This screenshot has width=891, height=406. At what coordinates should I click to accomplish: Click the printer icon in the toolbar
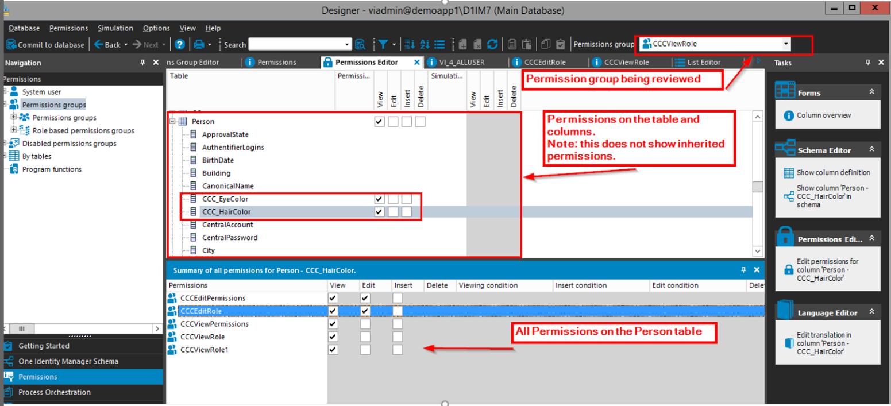pos(198,44)
